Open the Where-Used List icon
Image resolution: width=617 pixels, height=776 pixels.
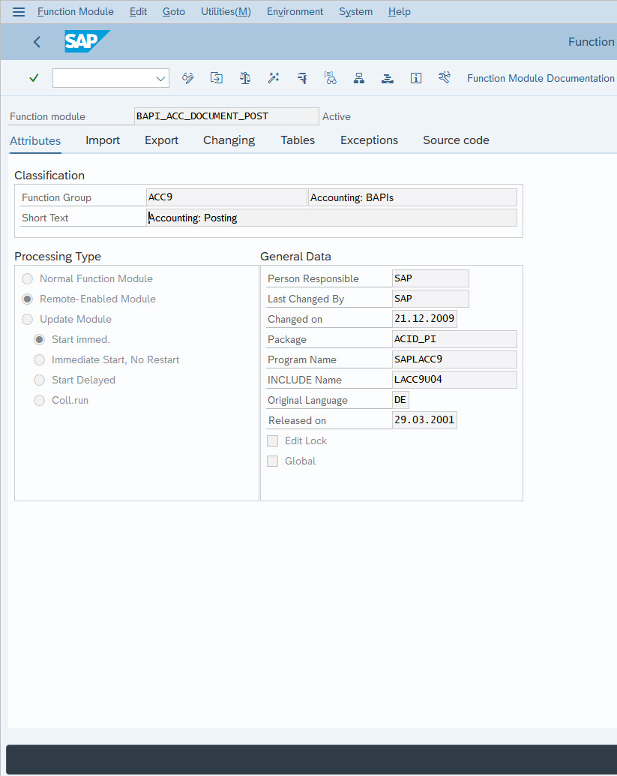[x=331, y=78]
